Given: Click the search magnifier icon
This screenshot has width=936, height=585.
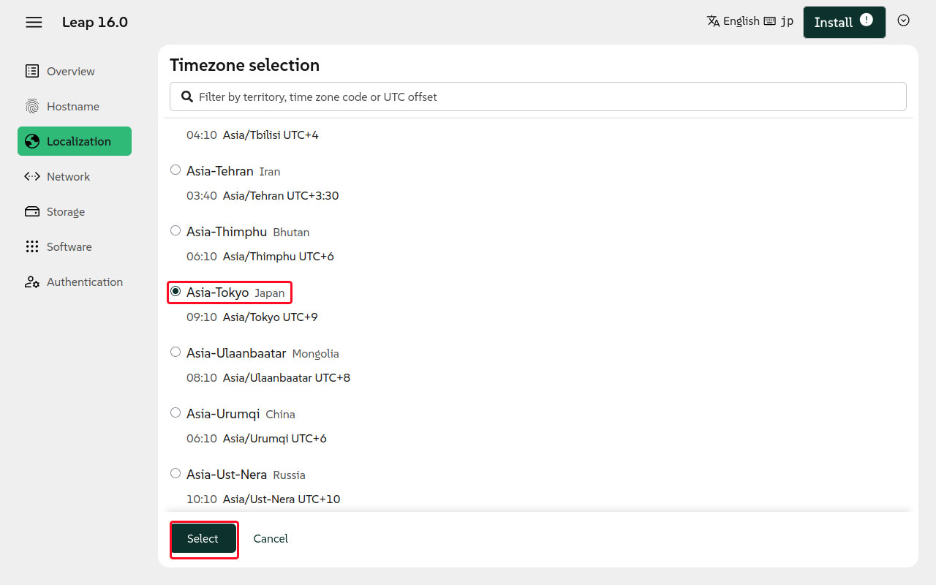Looking at the screenshot, I should tap(187, 97).
